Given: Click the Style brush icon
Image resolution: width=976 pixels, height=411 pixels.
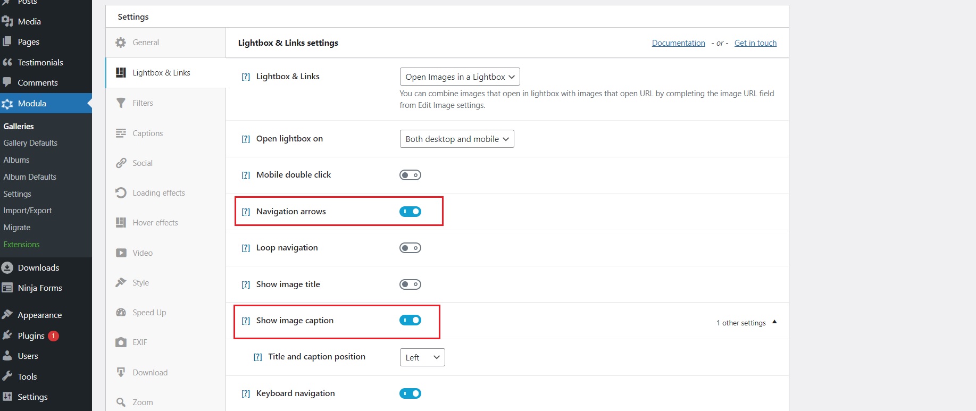Looking at the screenshot, I should click(121, 282).
